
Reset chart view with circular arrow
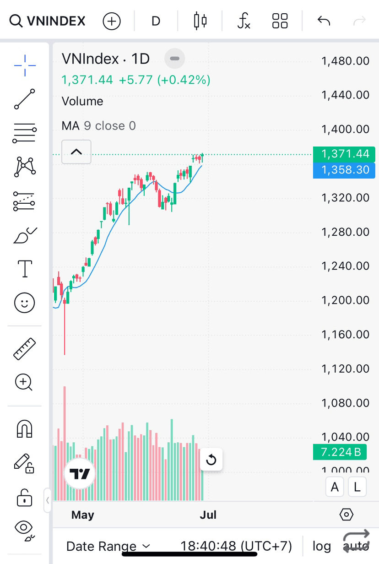(x=211, y=459)
